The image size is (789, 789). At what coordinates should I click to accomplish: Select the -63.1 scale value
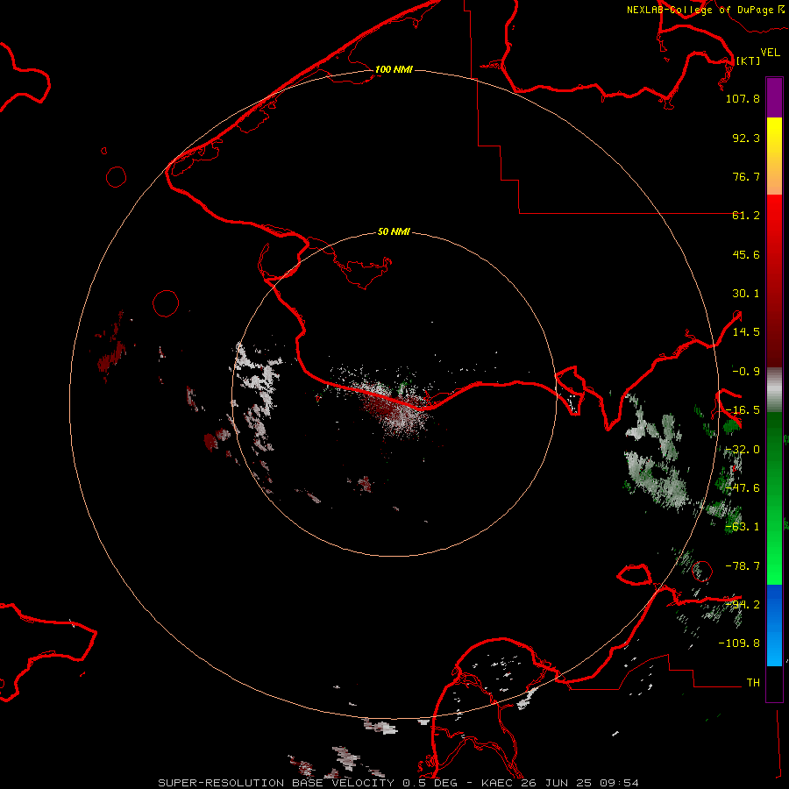pos(743,527)
